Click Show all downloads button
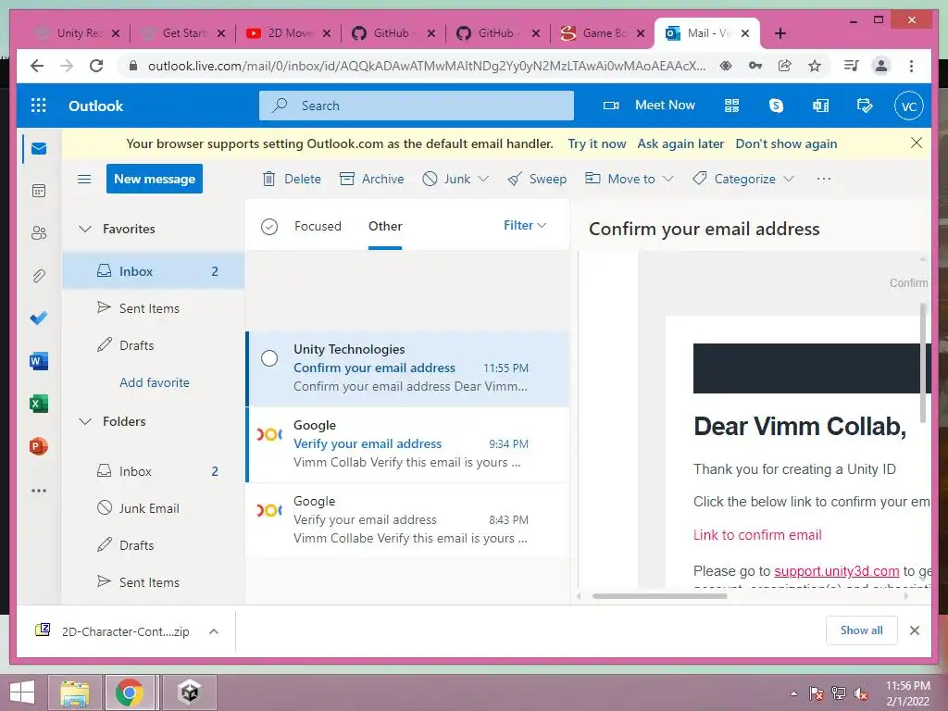The width and height of the screenshot is (948, 711). pos(862,630)
